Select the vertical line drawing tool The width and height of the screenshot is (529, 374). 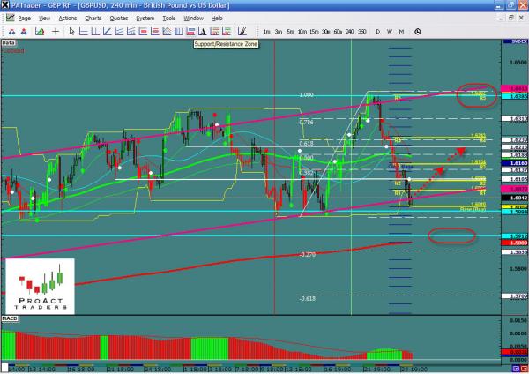pos(95,32)
